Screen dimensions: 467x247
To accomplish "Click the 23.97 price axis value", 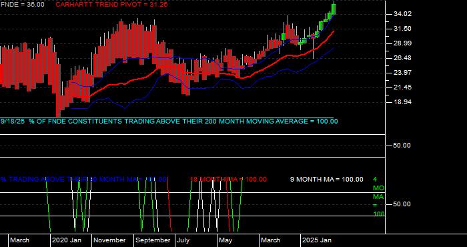I will tap(403, 73).
